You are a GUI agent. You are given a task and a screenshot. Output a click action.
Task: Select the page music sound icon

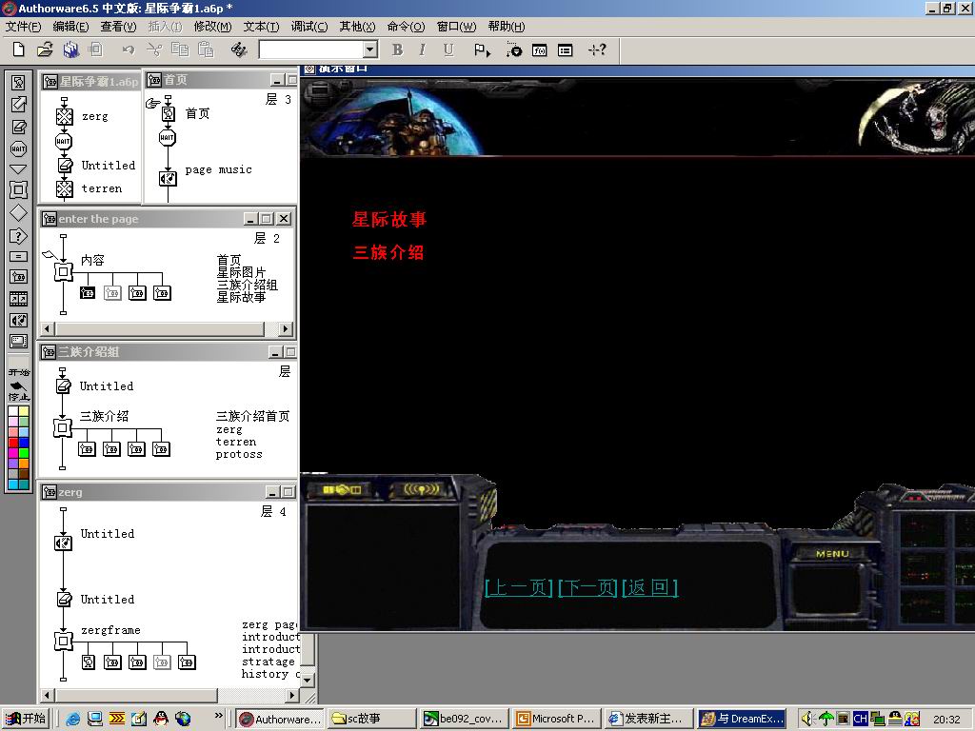click(168, 178)
